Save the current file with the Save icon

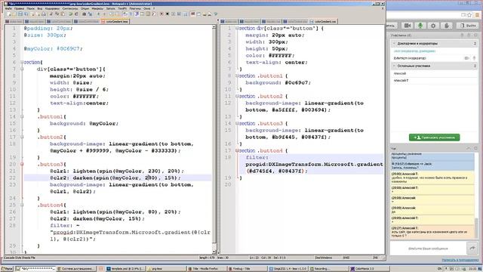pyautogui.click(x=20, y=14)
